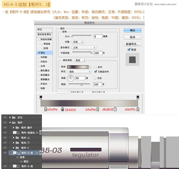The height and width of the screenshot is (169, 179).
Task: Click the 不透明度 opacity slider handle
Action: point(92,53)
